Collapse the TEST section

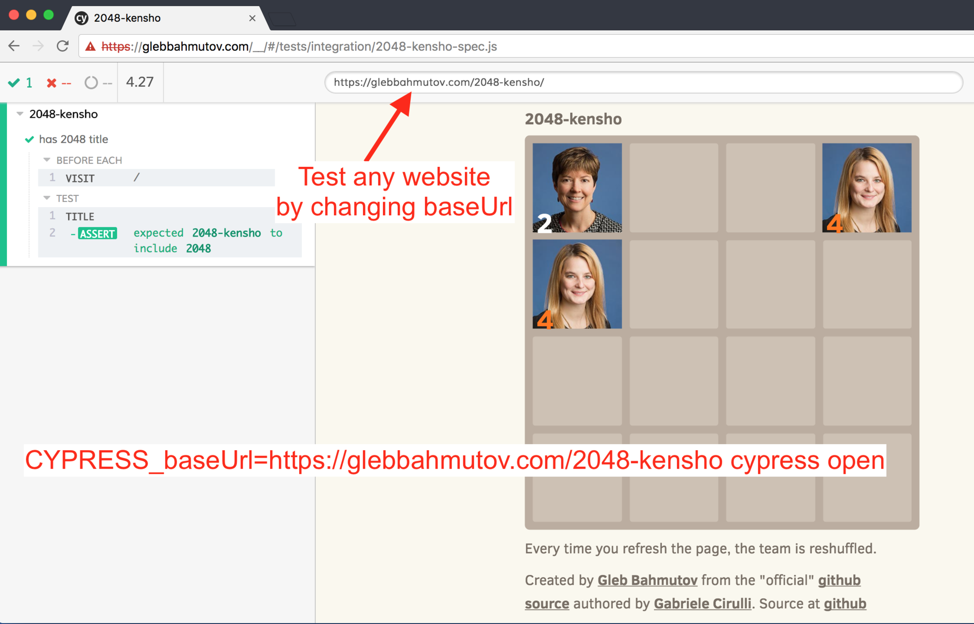pyautogui.click(x=47, y=198)
